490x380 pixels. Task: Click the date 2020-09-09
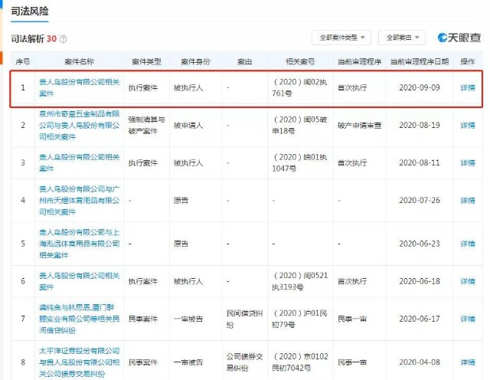coord(420,87)
